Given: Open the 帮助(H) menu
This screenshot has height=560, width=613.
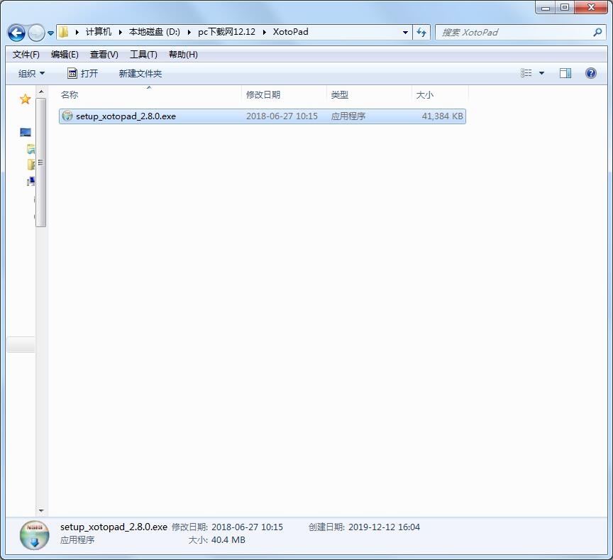Looking at the screenshot, I should [x=183, y=55].
